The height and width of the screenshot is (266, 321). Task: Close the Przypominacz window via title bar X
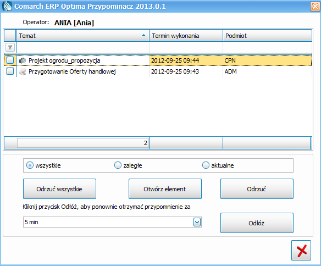pyautogui.click(x=315, y=7)
